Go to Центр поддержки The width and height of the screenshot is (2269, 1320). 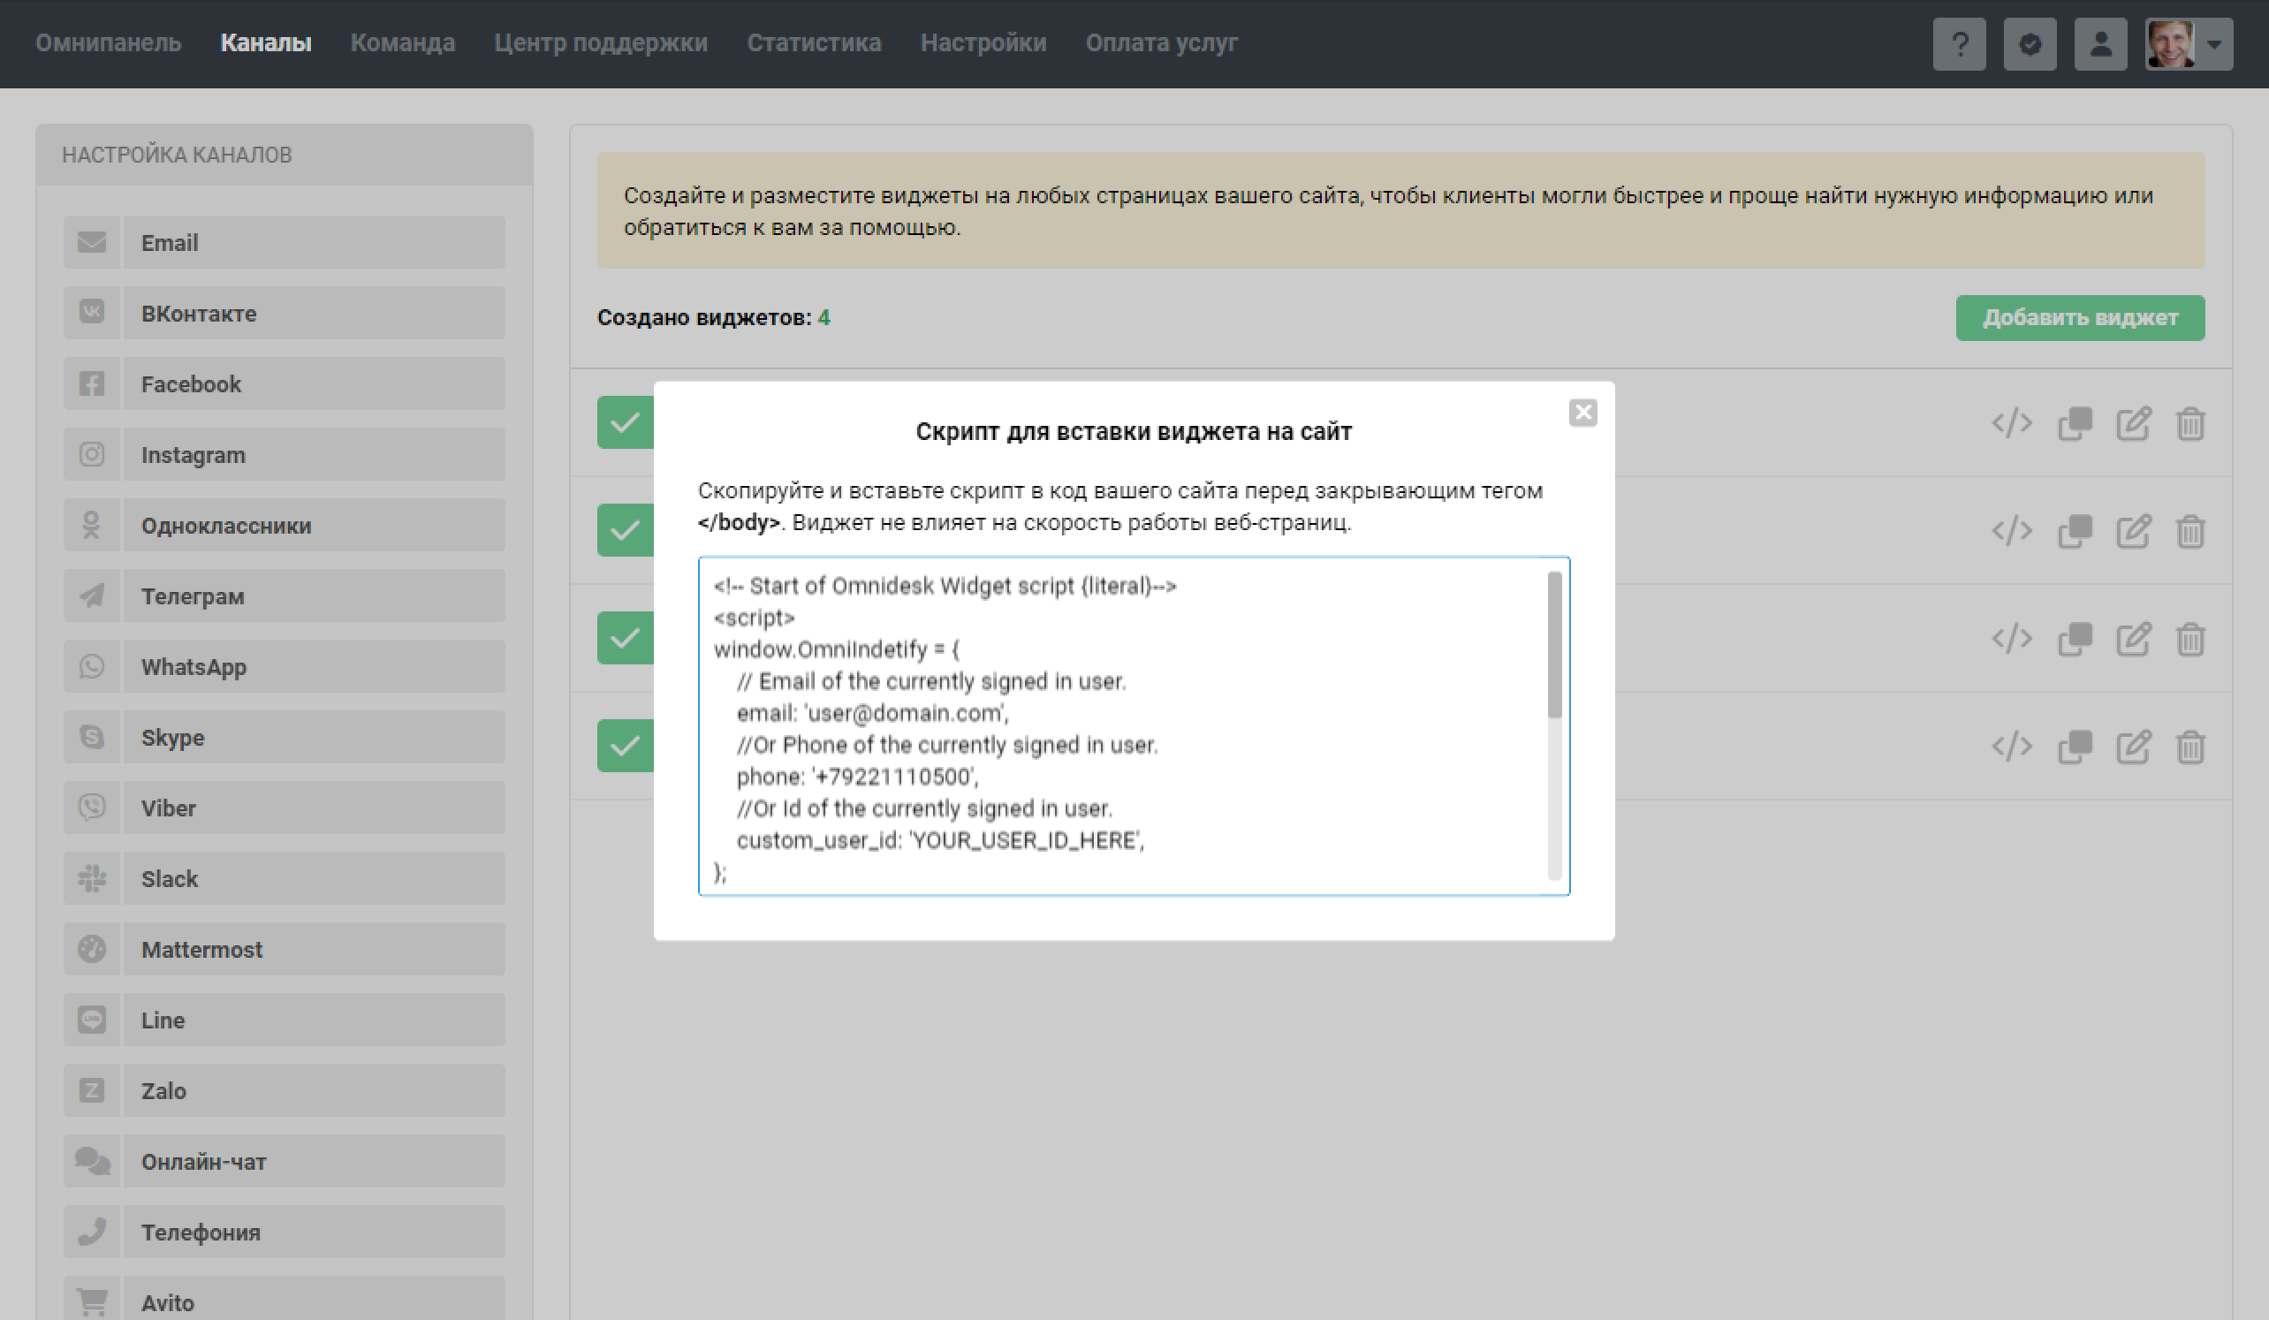click(x=601, y=42)
